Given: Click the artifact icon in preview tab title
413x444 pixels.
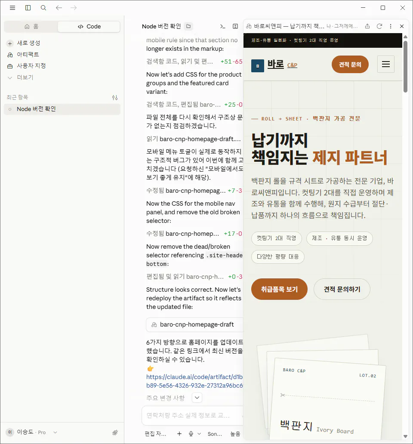Looking at the screenshot, I should pyautogui.click(x=249, y=26).
